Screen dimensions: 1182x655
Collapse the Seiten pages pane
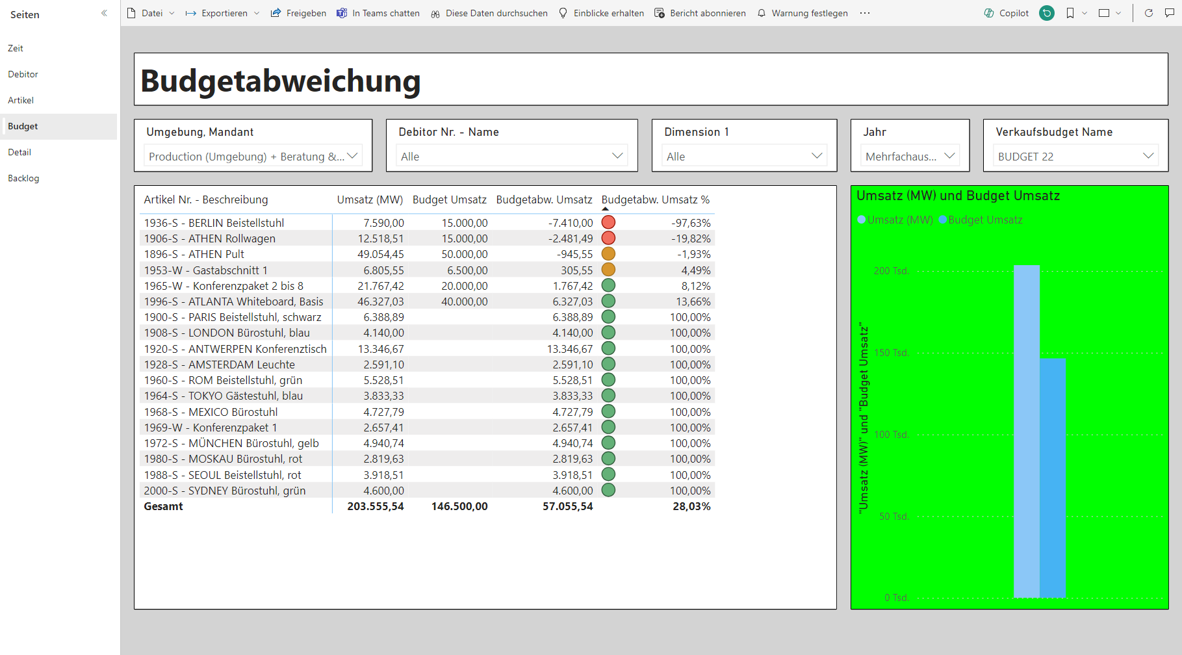104,14
